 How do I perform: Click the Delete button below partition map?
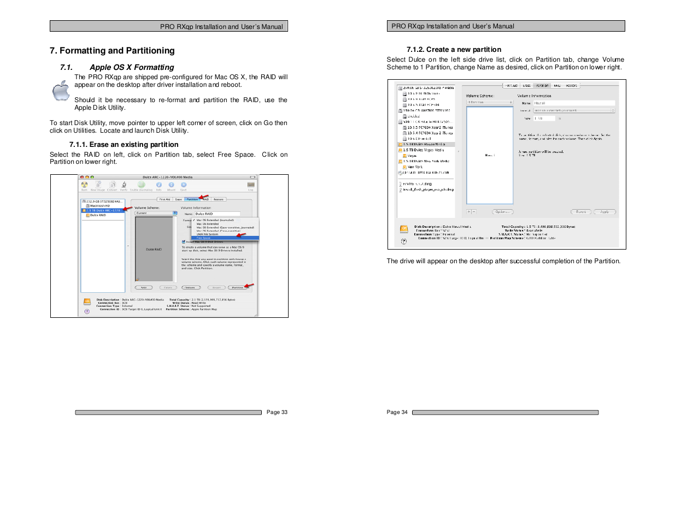click(168, 287)
